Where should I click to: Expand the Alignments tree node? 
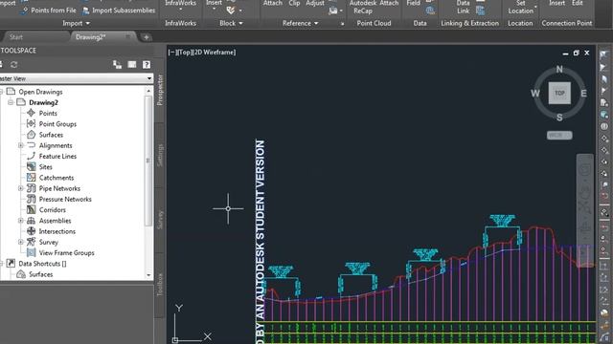coord(21,145)
